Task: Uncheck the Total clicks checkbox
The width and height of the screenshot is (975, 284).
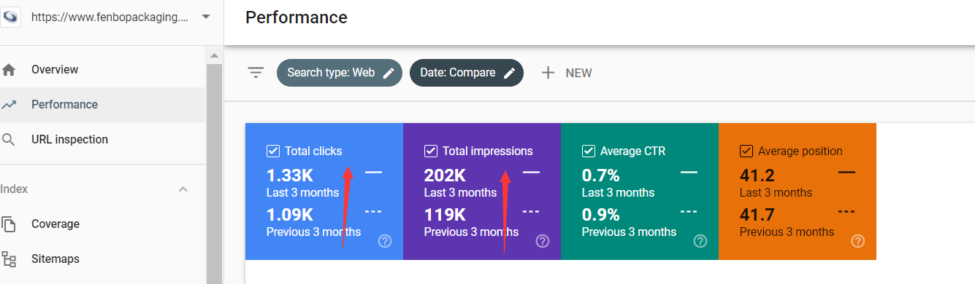Action: [x=273, y=151]
